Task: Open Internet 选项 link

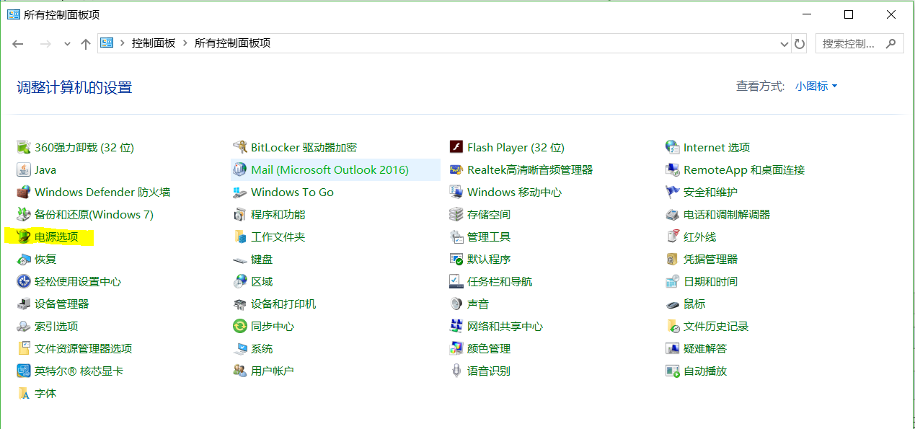Action: point(717,147)
